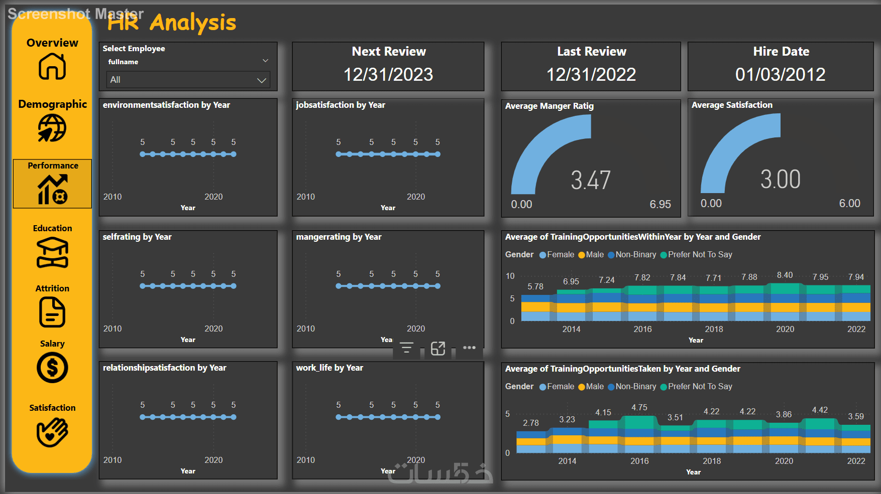Select Average Manger Ratig gauge value

pos(591,181)
